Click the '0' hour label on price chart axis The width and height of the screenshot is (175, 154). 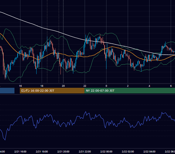coord(106,86)
